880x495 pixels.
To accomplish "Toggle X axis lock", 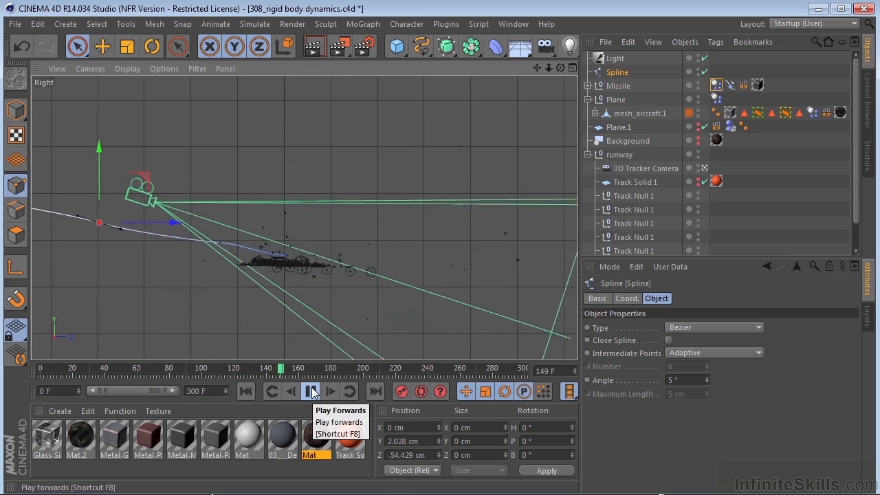I will point(210,46).
